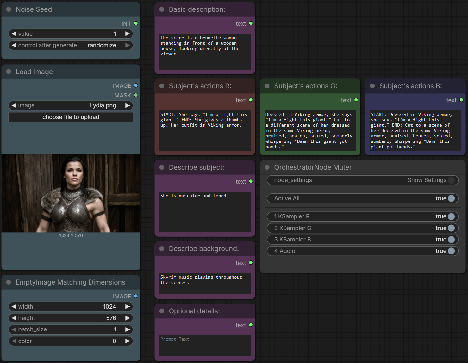This screenshot has width=468, height=363.
Task: Toggle Show Settings on node_settings
Action: (x=451, y=180)
